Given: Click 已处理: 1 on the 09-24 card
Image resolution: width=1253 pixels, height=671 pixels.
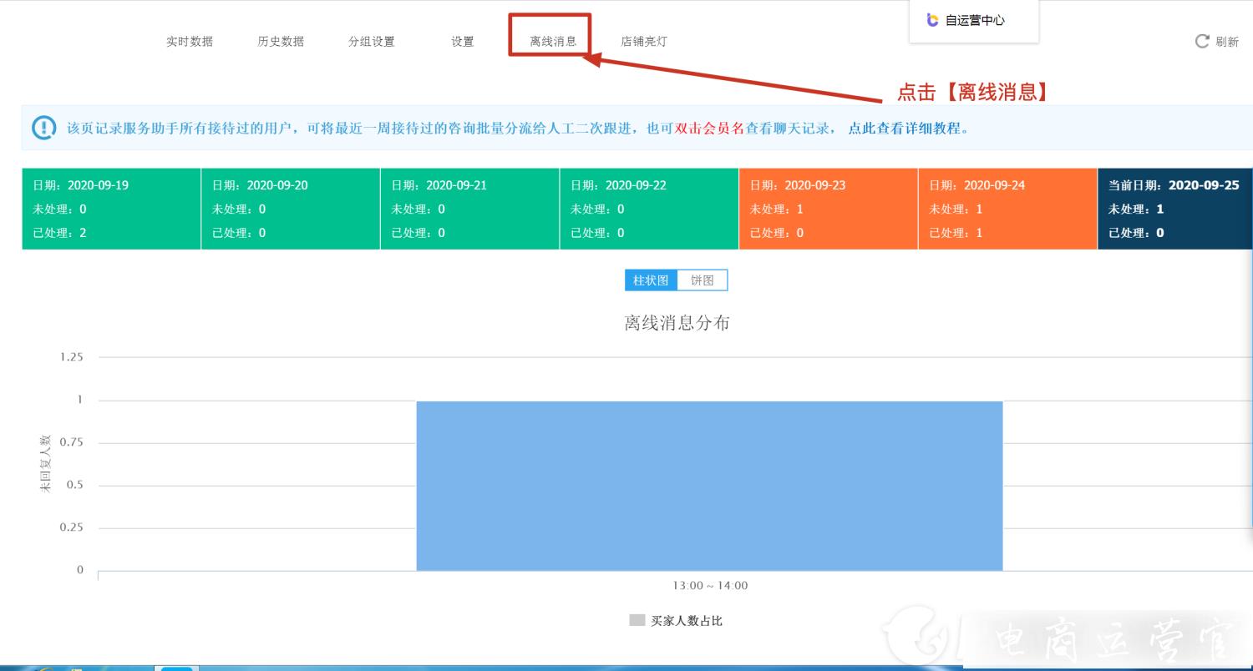Looking at the screenshot, I should tap(956, 233).
